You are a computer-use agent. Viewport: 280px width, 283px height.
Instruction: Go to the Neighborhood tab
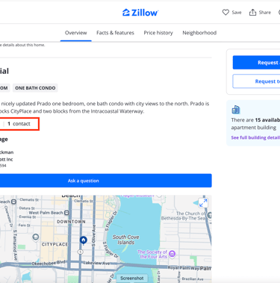point(199,33)
